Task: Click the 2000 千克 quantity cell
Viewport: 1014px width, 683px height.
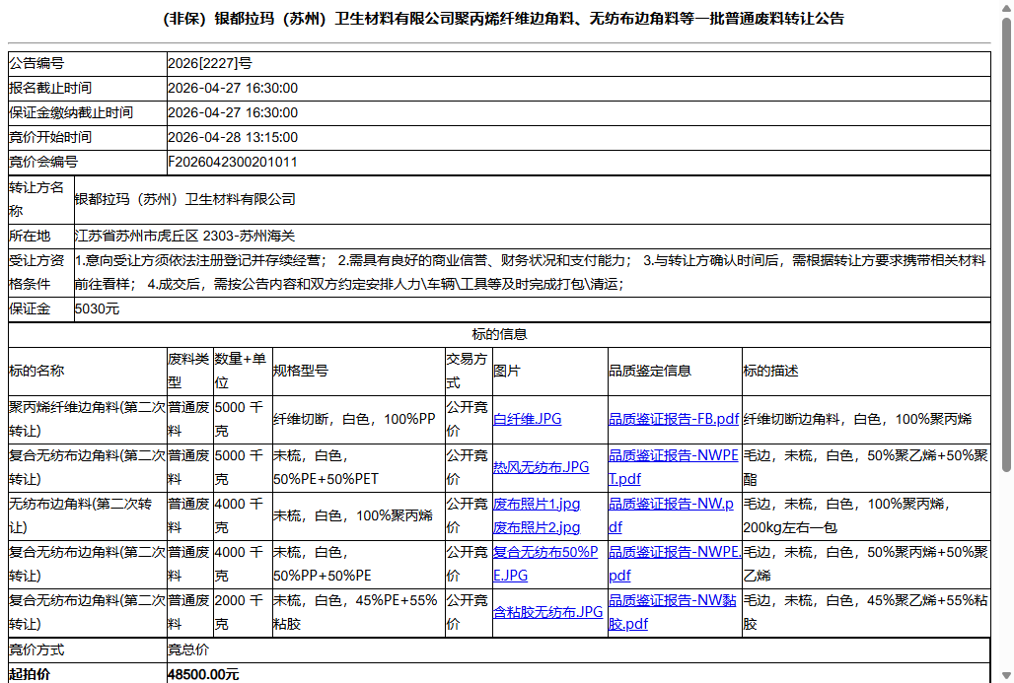Action: pyautogui.click(x=243, y=613)
